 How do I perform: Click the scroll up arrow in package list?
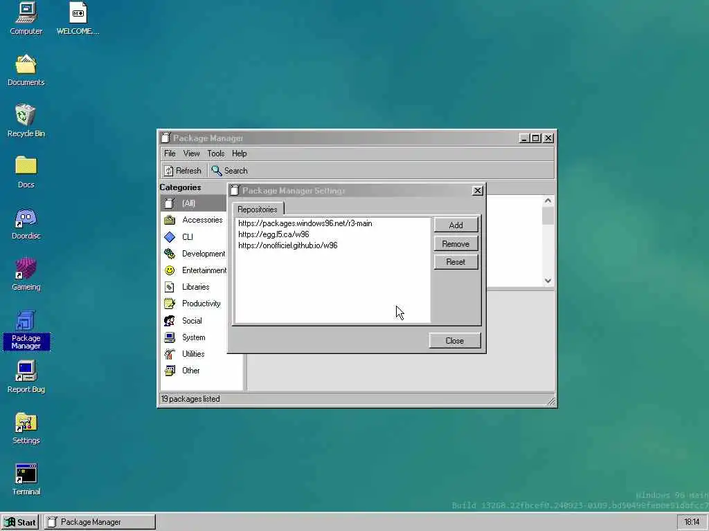[x=548, y=201]
